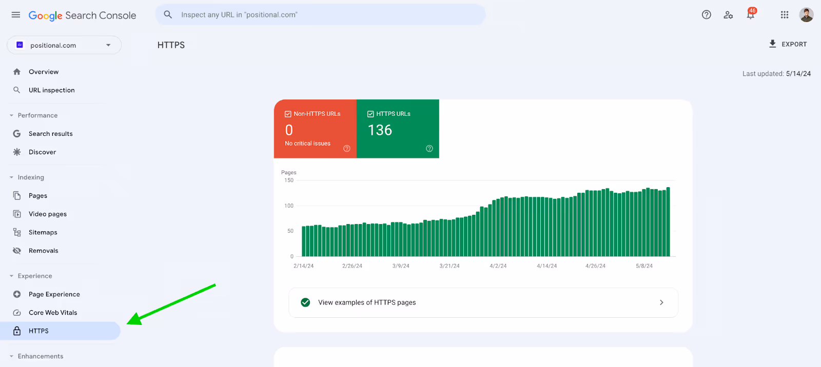Open the account profile avatar
Viewport: 821px width, 367px height.
tap(806, 15)
